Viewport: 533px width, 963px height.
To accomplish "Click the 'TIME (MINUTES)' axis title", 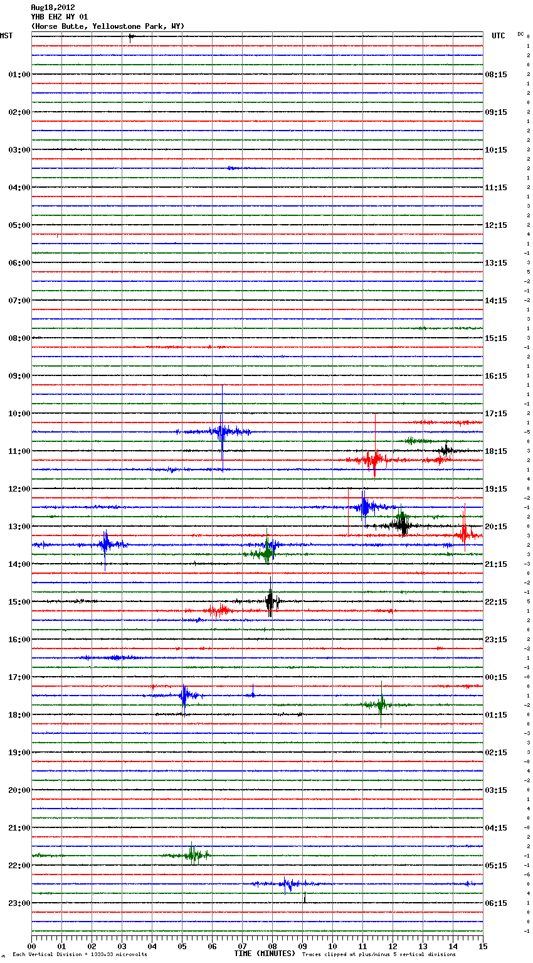I will click(265, 954).
